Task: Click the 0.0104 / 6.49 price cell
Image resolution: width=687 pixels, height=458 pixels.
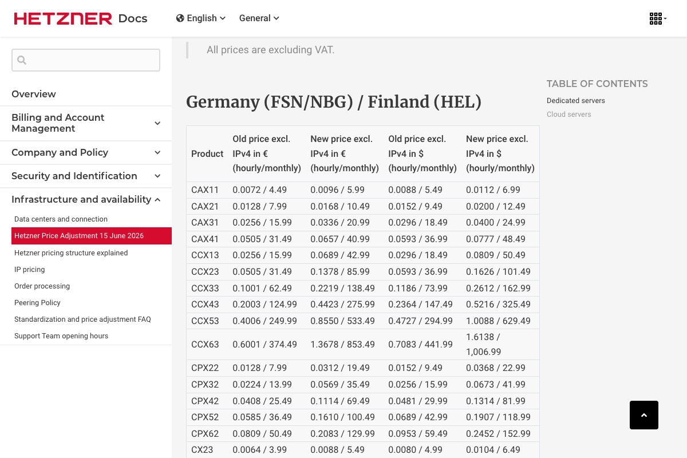Action: click(500, 450)
